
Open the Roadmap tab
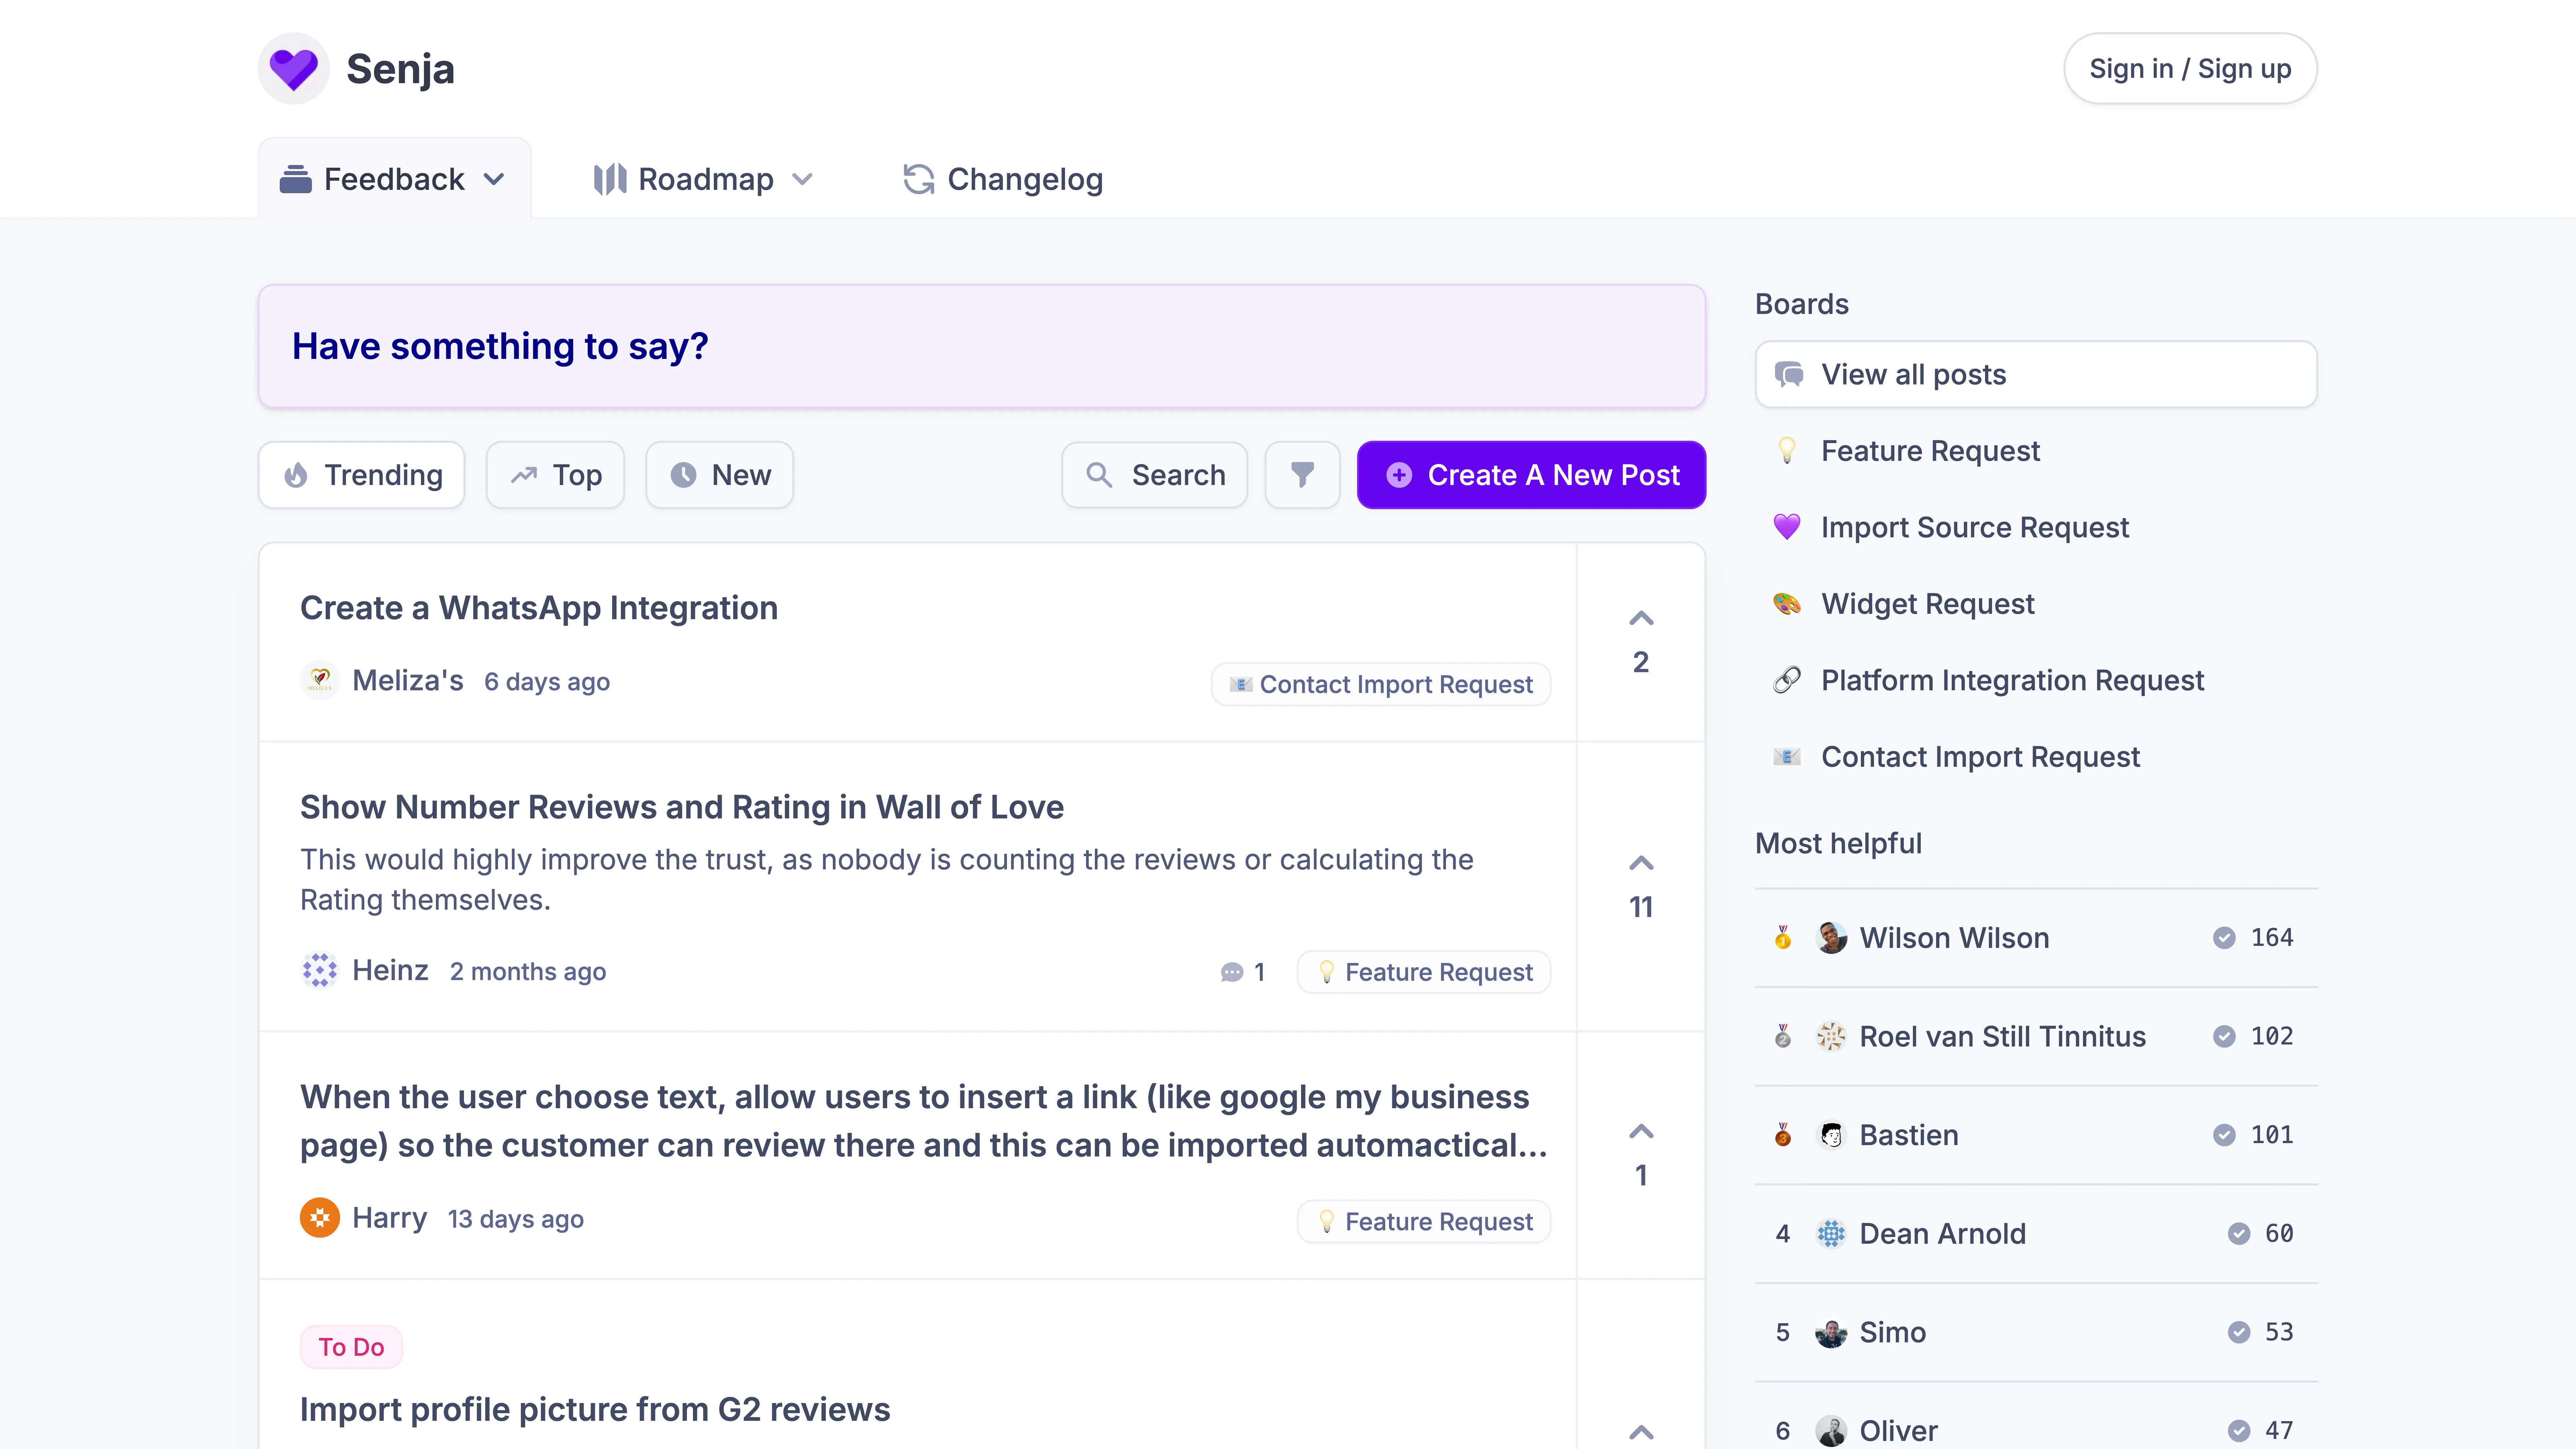coord(703,180)
